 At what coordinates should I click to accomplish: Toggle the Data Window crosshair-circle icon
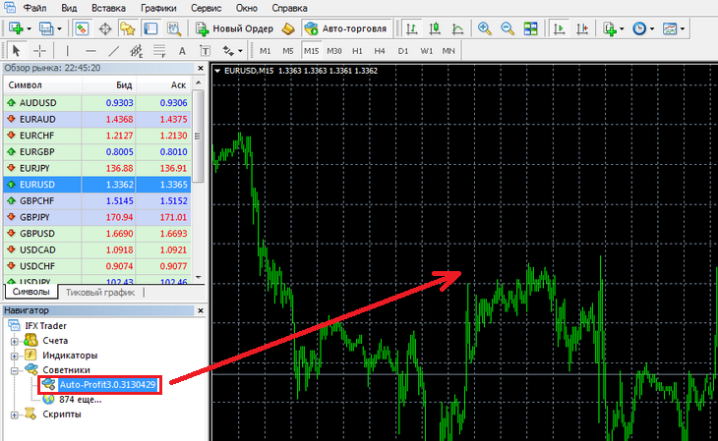click(105, 28)
